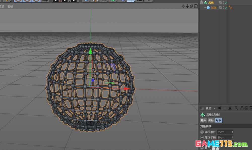Open the 坐标 tab in attributes
The image size is (252, 150).
(211, 120)
